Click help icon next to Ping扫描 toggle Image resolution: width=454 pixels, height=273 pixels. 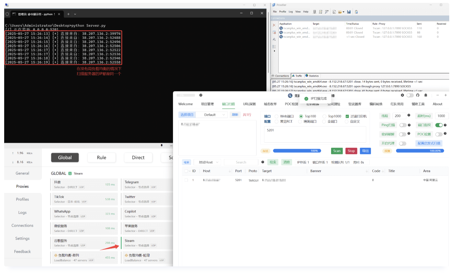[409, 125]
